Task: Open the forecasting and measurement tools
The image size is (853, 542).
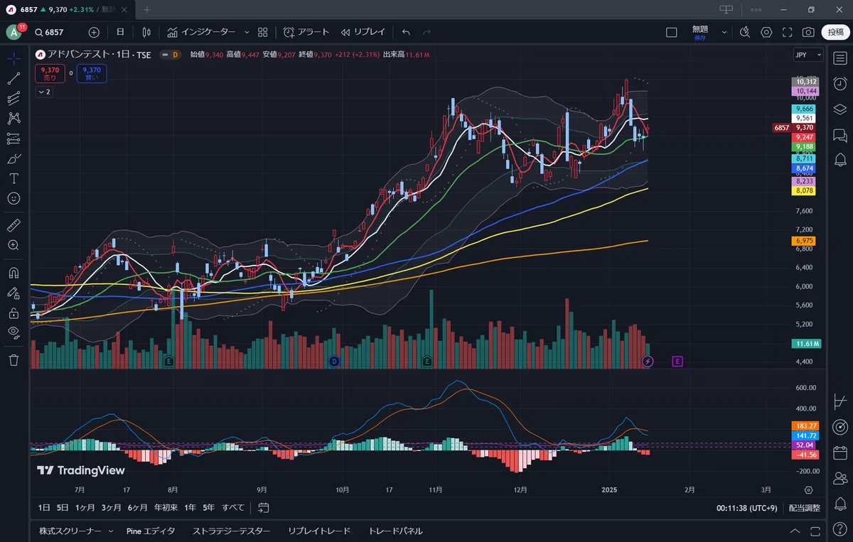Action: (14, 139)
